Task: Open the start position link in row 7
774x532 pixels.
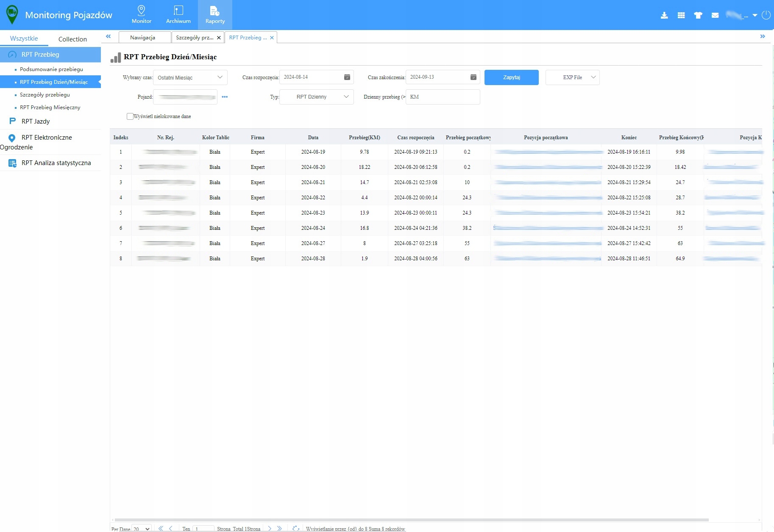Action: point(548,243)
